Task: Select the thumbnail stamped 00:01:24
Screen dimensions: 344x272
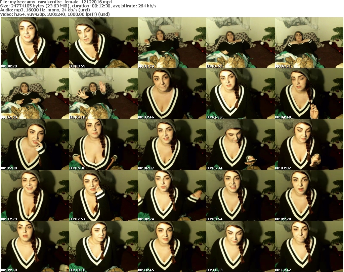Action: (172, 43)
